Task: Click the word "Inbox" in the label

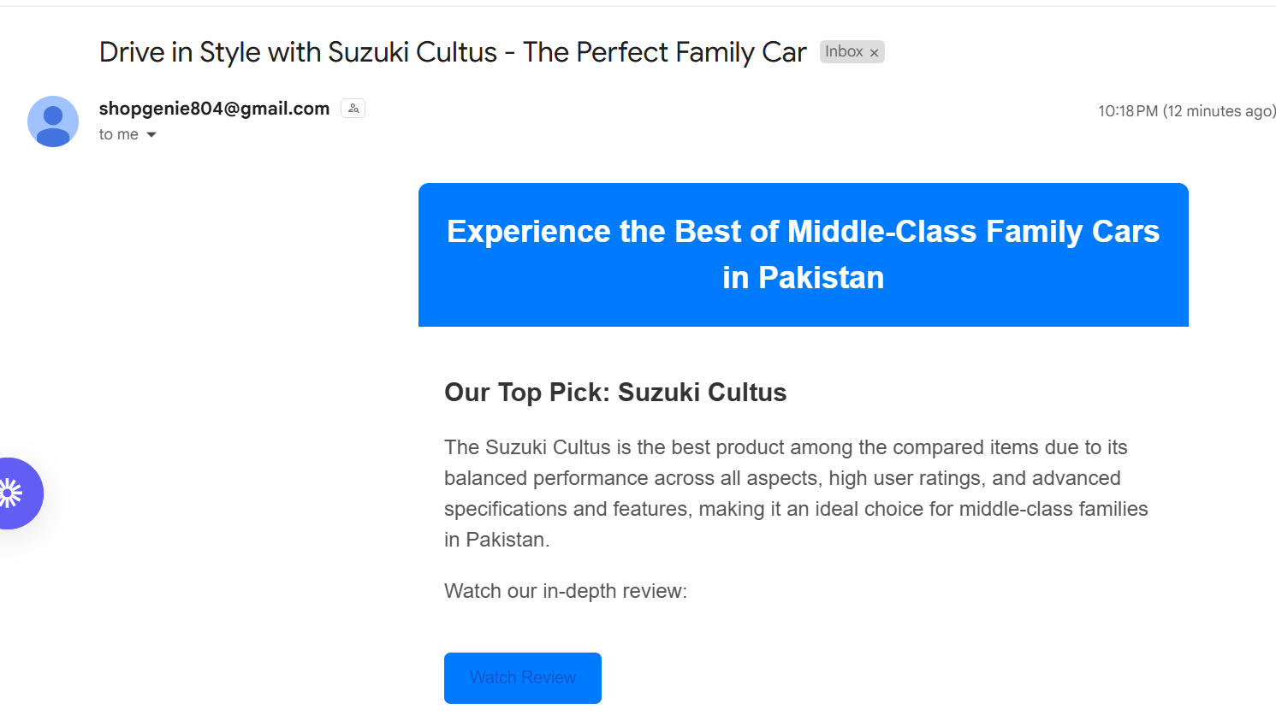Action: pyautogui.click(x=844, y=52)
